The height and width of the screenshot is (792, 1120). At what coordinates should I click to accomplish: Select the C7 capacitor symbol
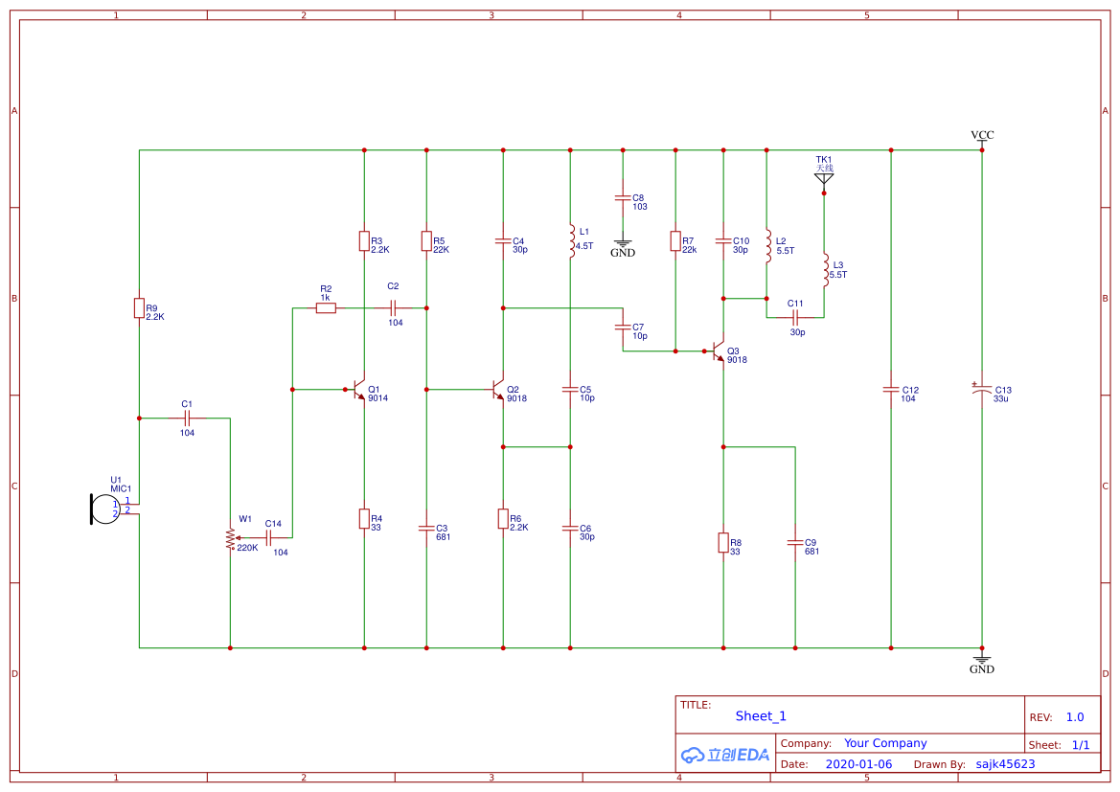[623, 328]
